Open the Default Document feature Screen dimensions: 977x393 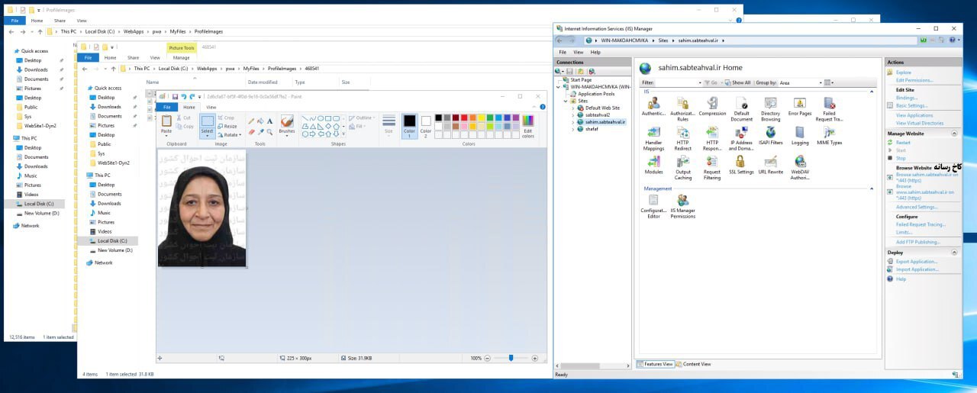click(741, 109)
